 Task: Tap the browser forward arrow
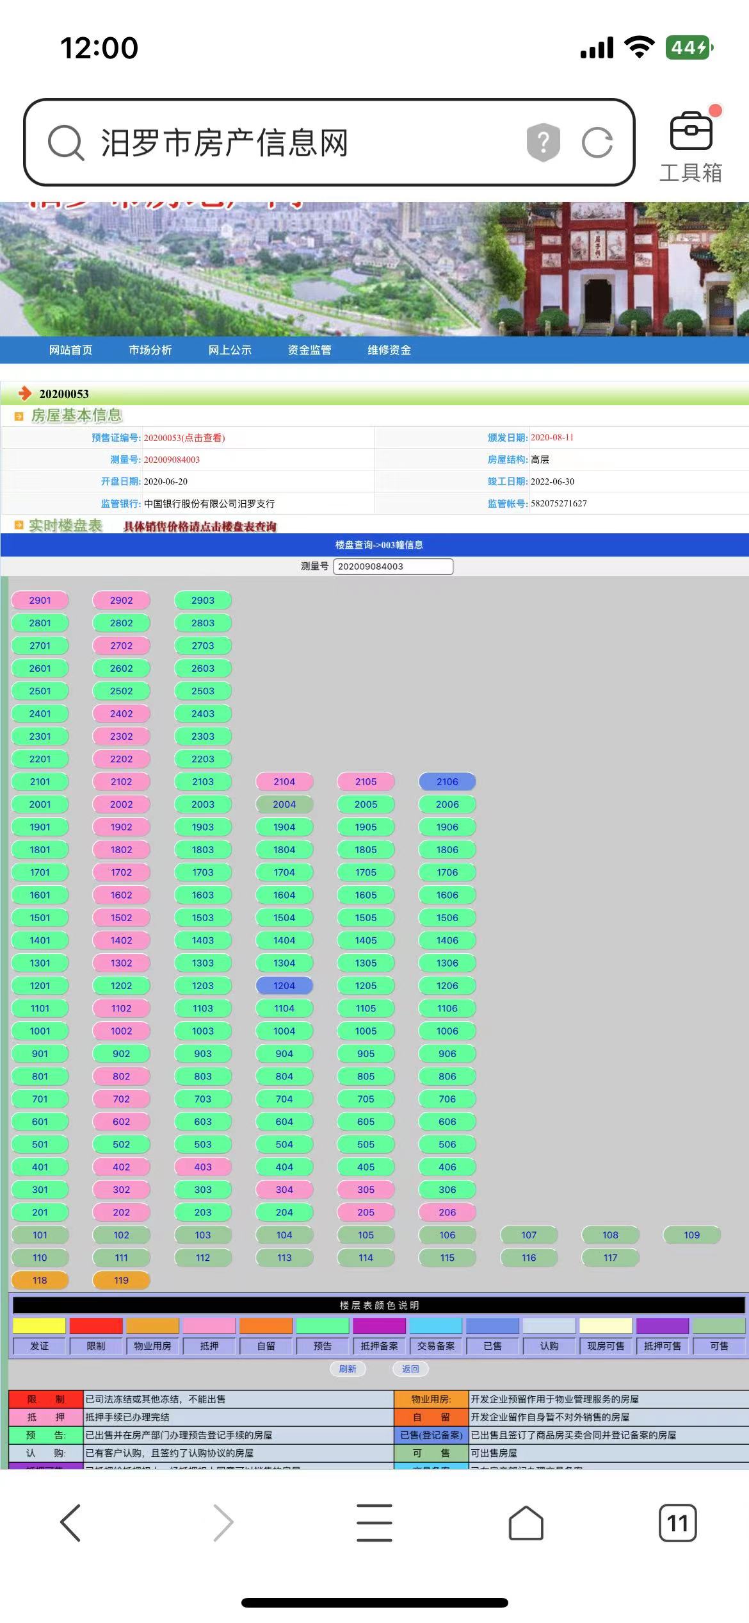click(x=223, y=1522)
